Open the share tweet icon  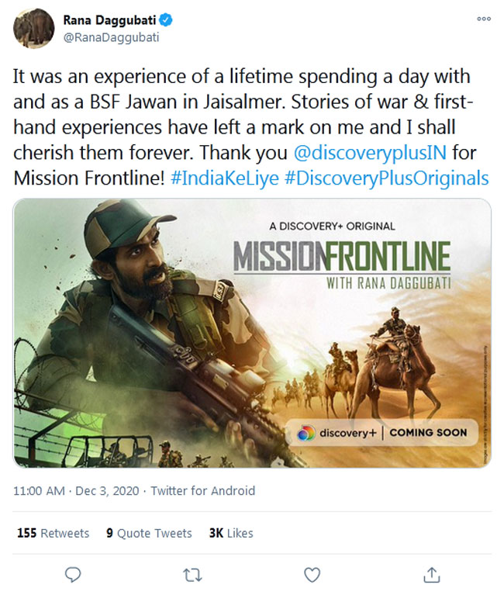click(x=432, y=574)
